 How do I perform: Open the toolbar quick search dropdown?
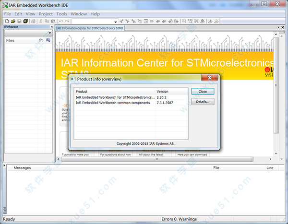[116, 22]
